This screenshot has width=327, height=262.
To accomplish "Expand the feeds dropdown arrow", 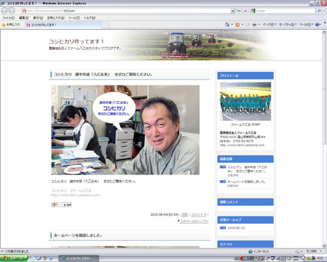I will pyautogui.click(x=242, y=24).
